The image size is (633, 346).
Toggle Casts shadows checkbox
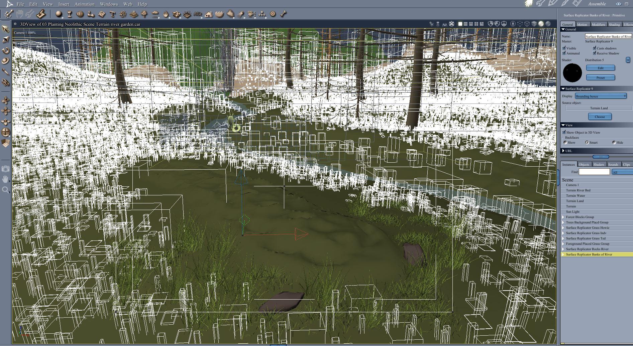(x=595, y=48)
